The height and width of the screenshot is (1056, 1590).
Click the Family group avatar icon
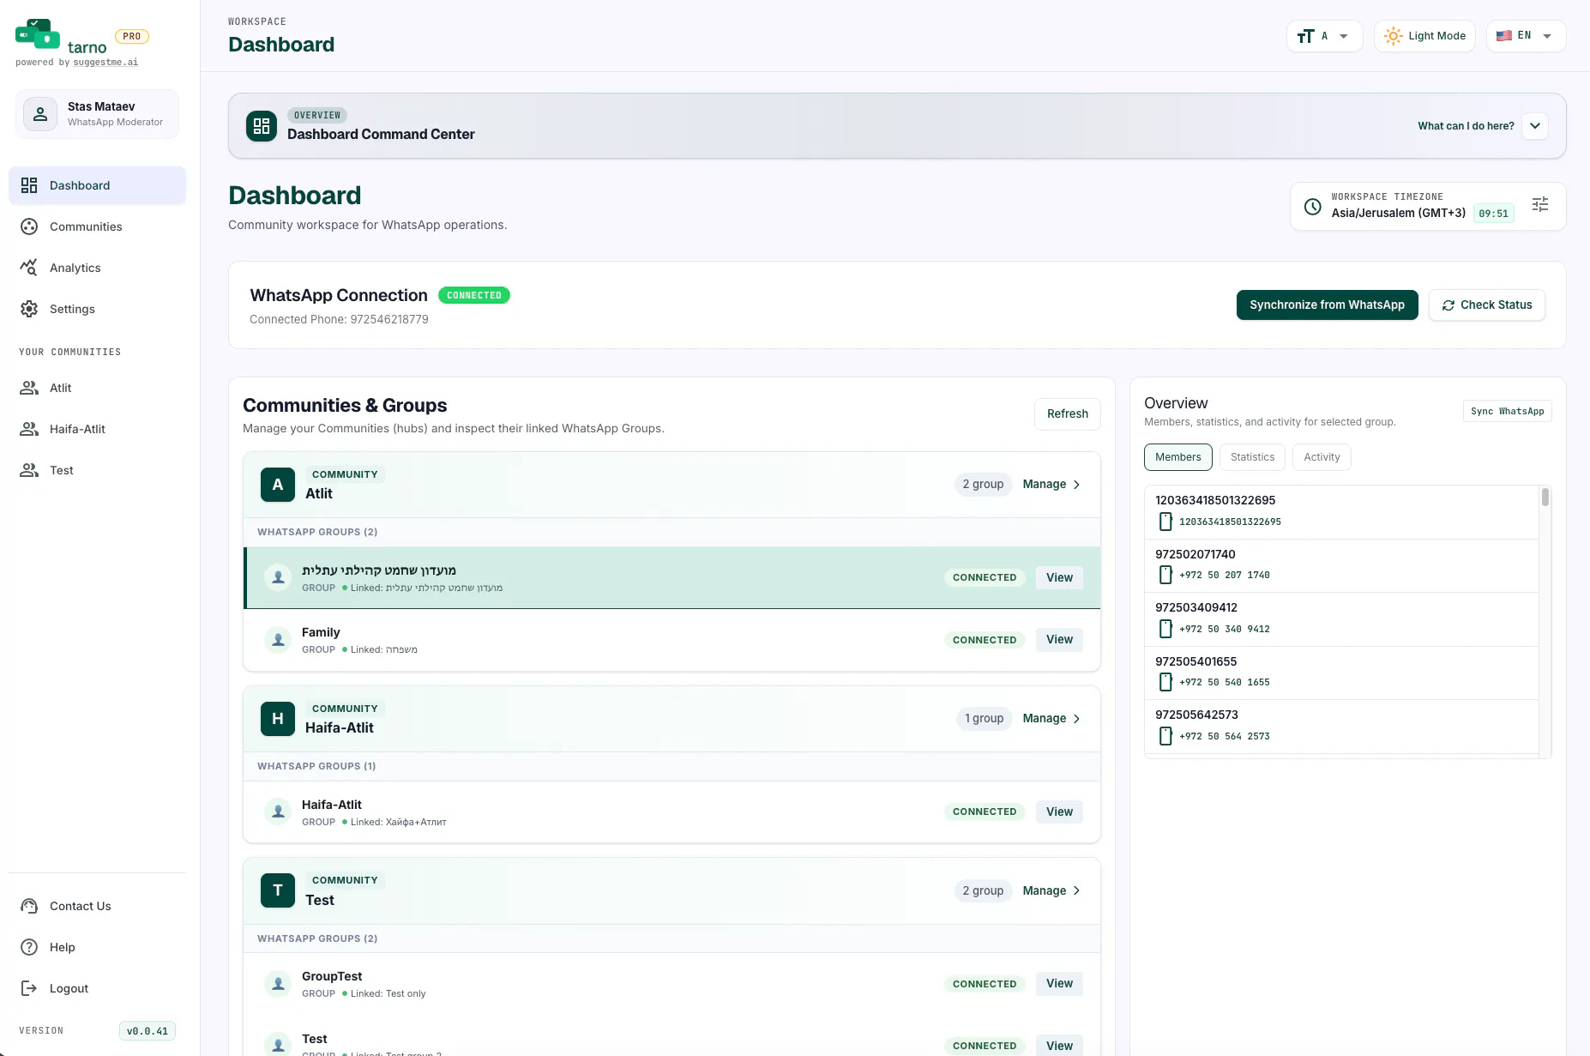pyautogui.click(x=278, y=640)
